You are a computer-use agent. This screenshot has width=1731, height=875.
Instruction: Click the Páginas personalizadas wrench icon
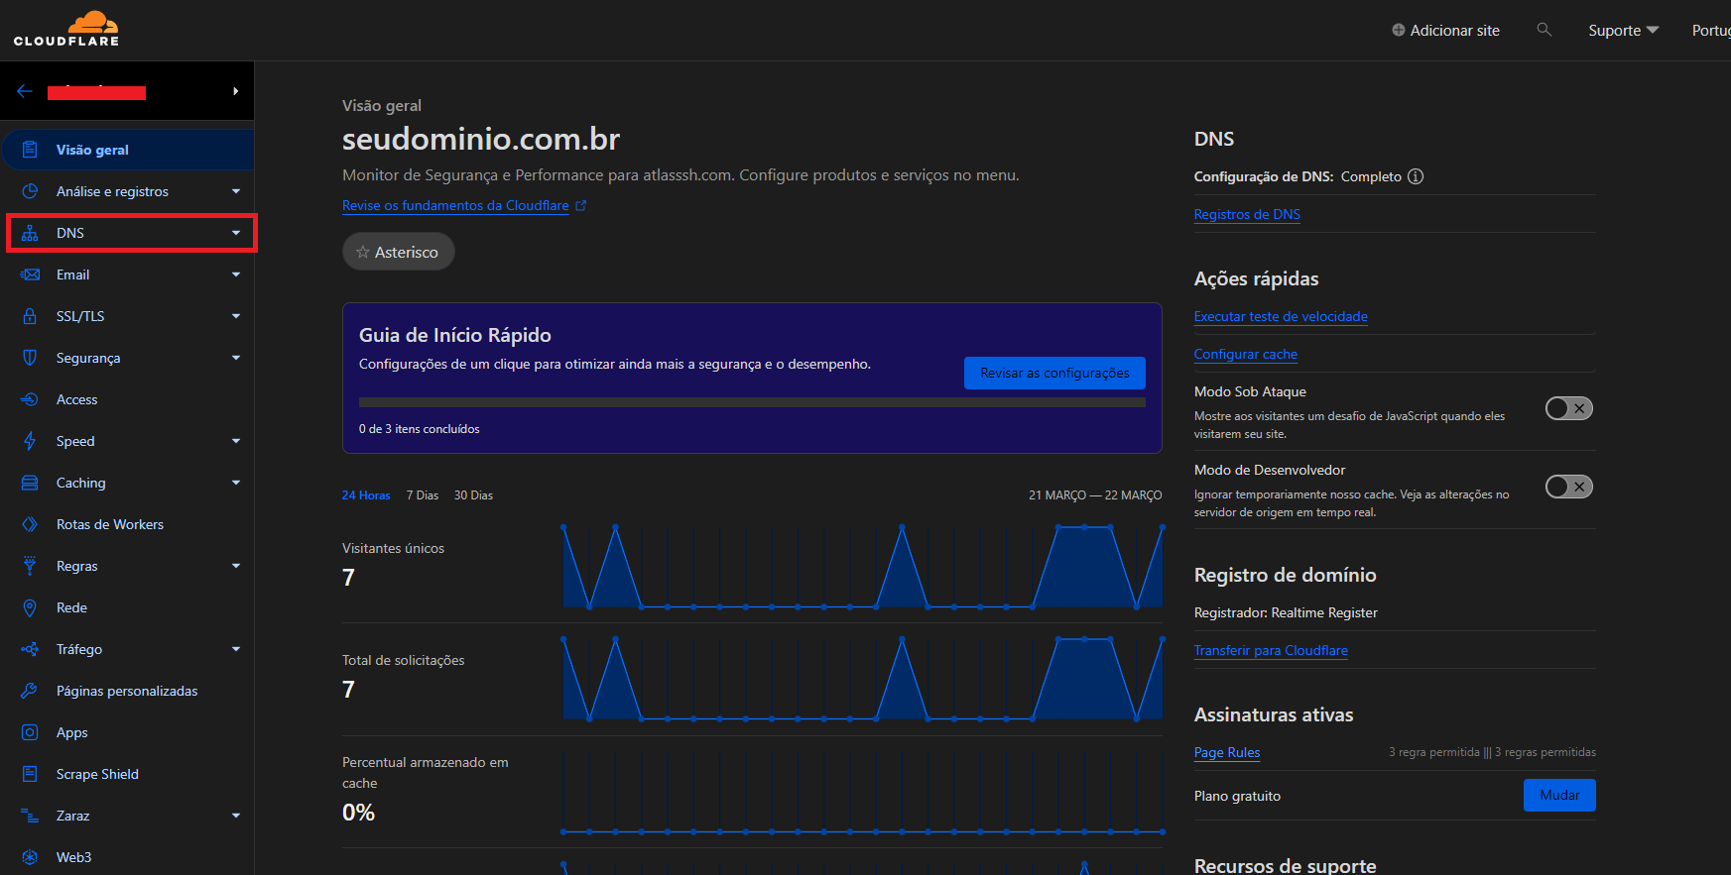click(30, 691)
